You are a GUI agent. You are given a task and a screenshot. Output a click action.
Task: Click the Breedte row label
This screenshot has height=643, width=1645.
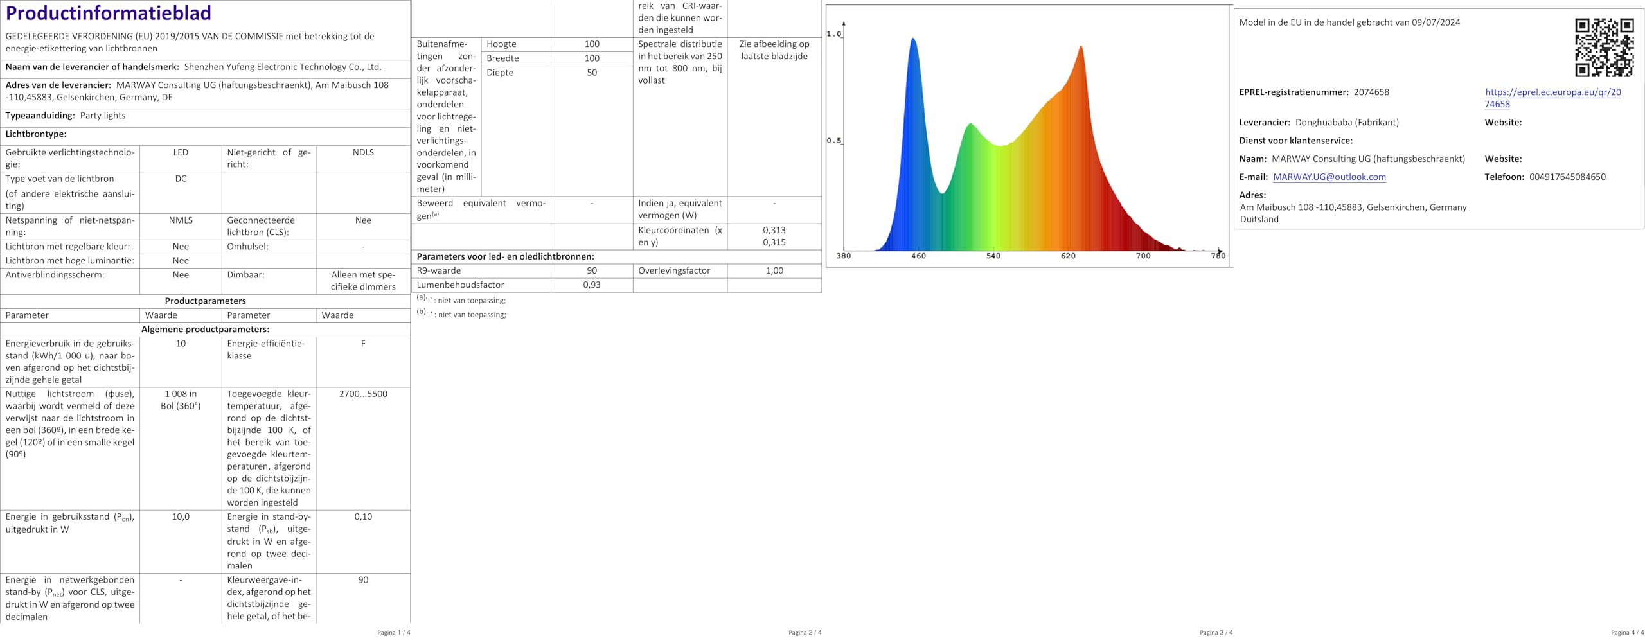[x=502, y=58]
